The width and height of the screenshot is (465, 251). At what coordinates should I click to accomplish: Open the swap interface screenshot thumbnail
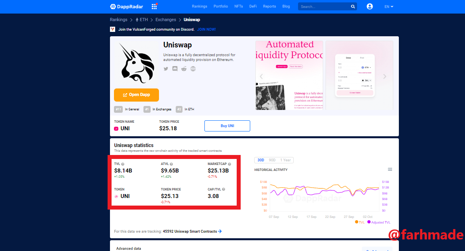[x=359, y=75]
